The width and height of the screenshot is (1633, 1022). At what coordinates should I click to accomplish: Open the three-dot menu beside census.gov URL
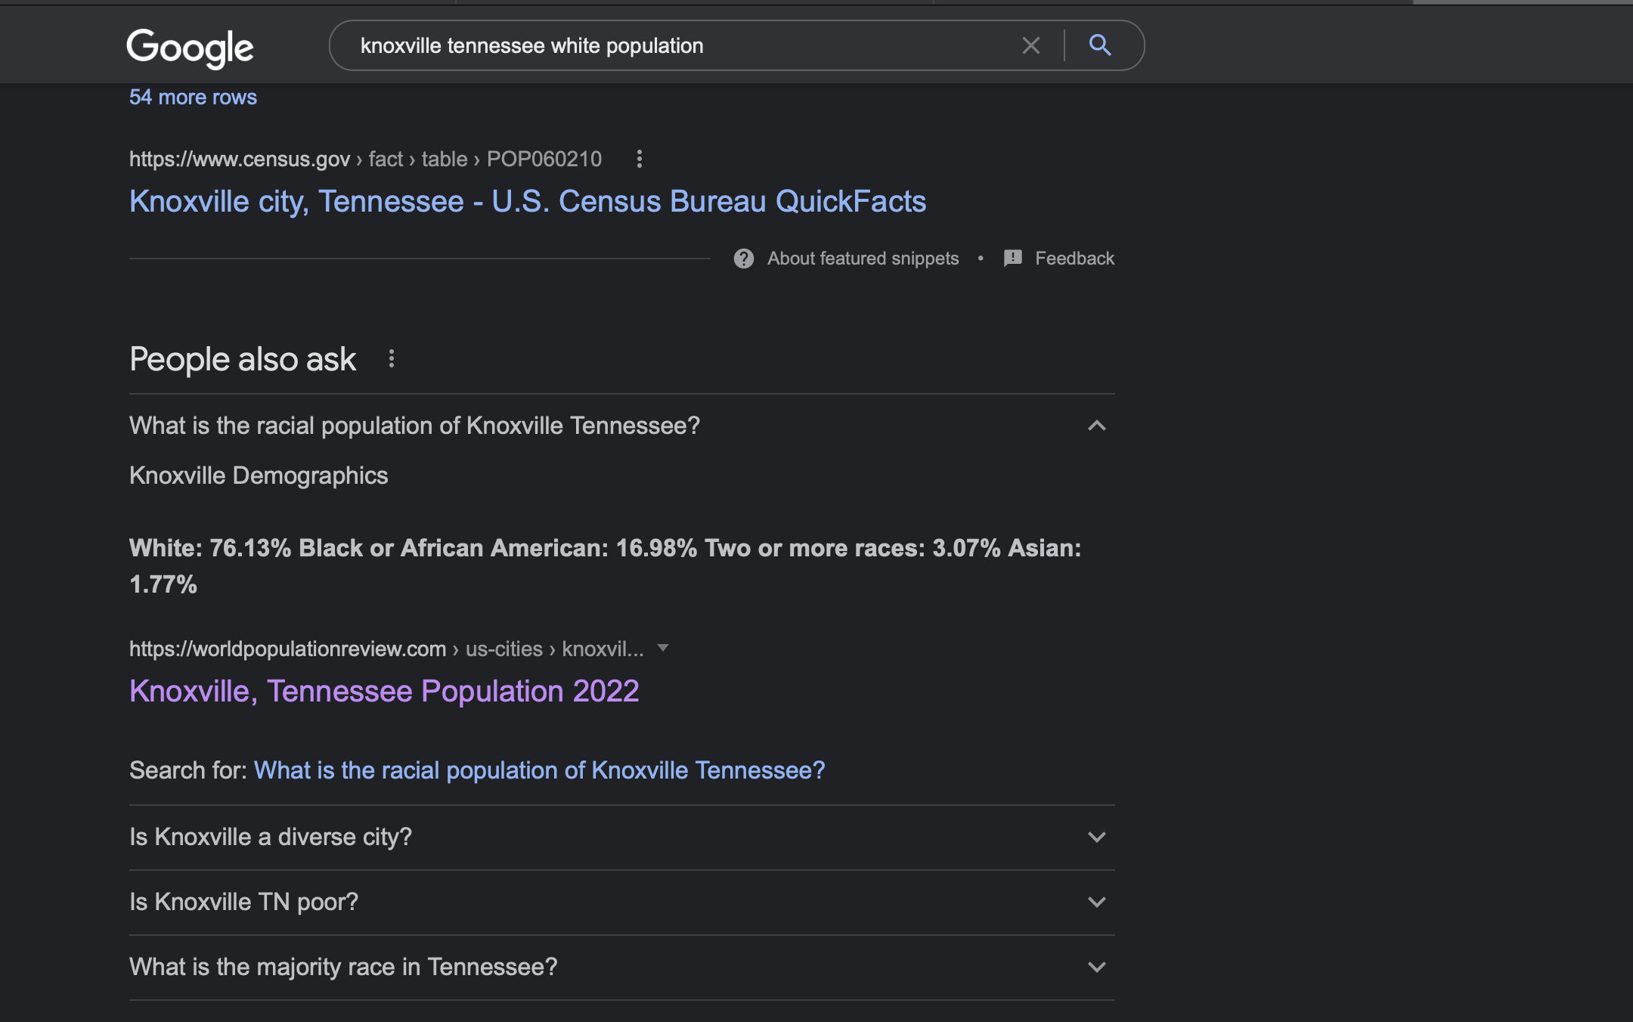point(640,159)
